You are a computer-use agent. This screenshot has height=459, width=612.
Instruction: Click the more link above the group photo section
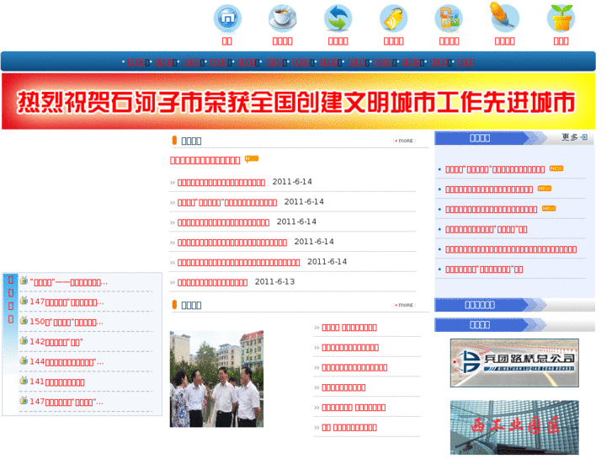click(x=404, y=305)
